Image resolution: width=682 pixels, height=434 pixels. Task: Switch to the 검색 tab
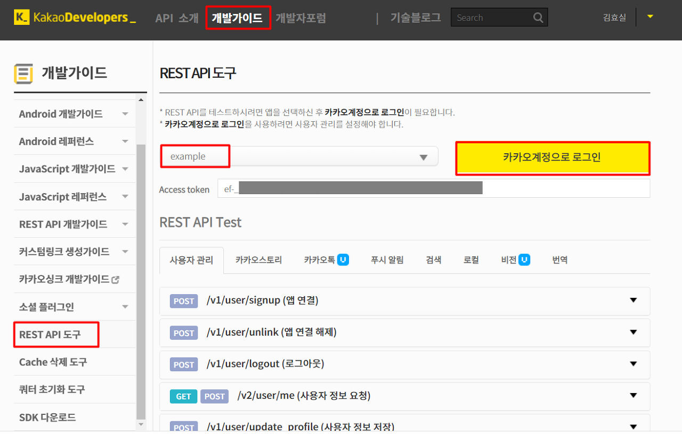coord(433,260)
